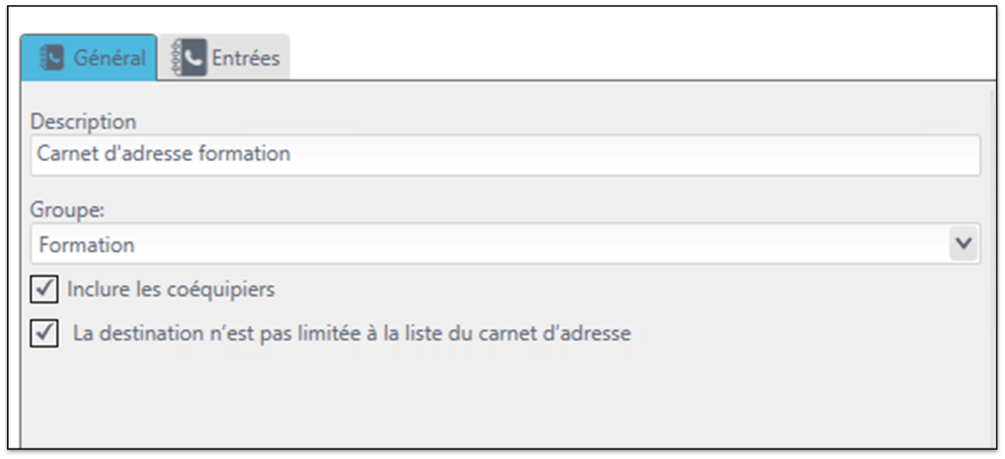Click the Inclure les coéquipiers label text
This screenshot has width=1005, height=459.
click(x=171, y=289)
